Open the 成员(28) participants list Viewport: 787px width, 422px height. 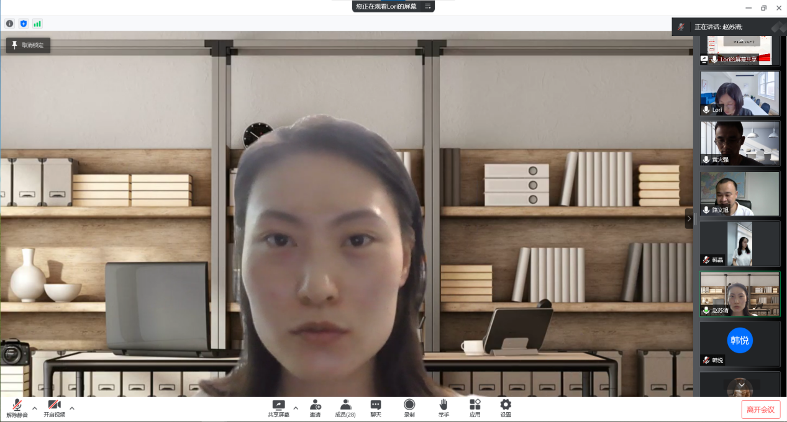[x=345, y=408]
